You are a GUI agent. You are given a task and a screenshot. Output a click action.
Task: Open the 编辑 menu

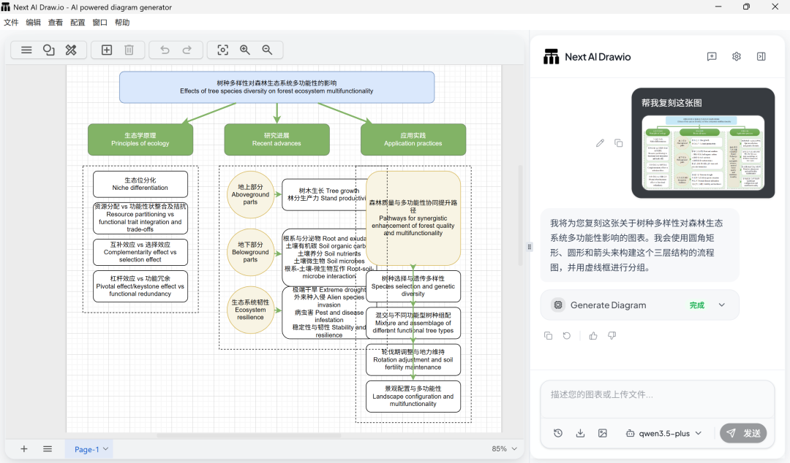[x=34, y=23]
